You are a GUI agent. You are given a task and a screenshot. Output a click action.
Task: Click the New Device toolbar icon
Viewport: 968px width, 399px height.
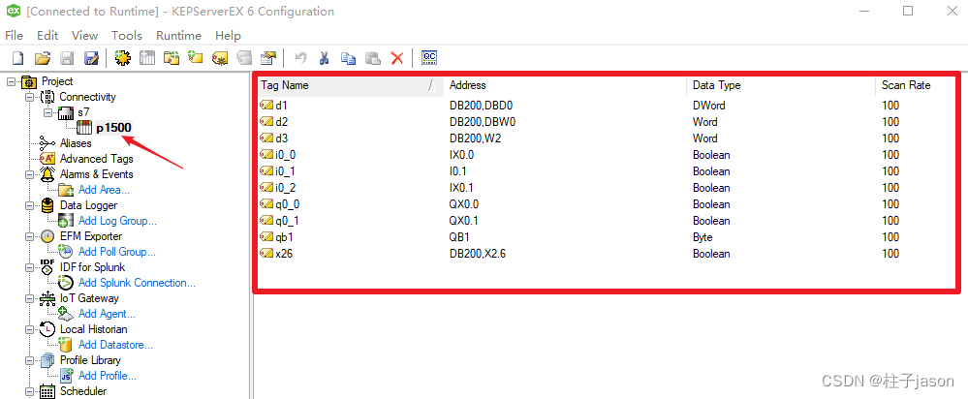tap(147, 58)
